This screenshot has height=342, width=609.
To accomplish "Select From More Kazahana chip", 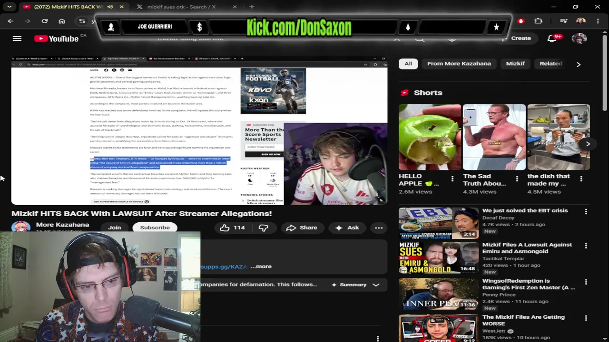I will pos(459,64).
